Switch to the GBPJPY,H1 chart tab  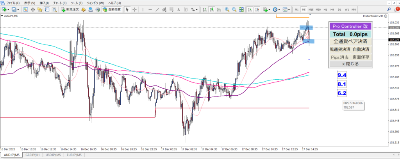click(x=32, y=155)
